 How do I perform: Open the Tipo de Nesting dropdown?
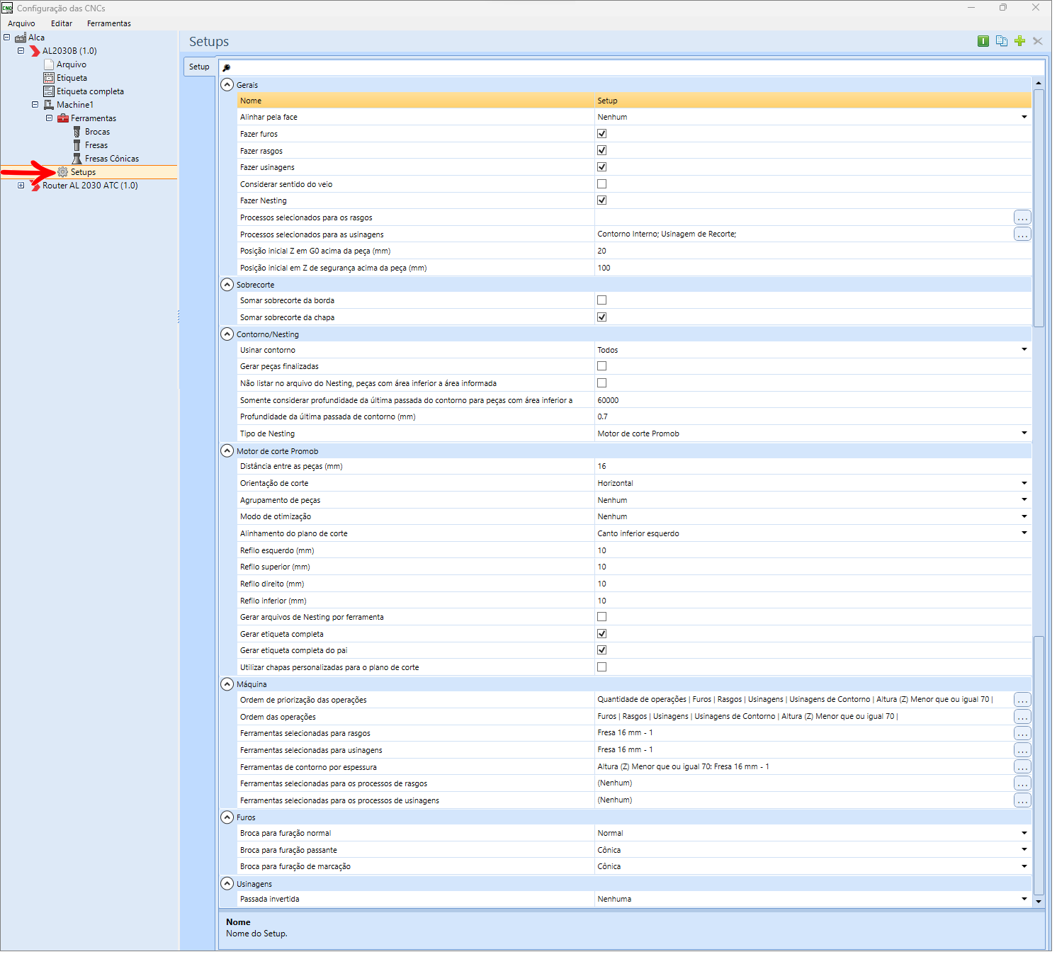(x=1024, y=433)
